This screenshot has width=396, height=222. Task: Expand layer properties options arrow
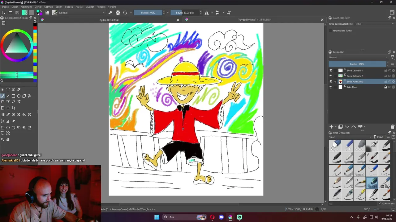click(364, 127)
